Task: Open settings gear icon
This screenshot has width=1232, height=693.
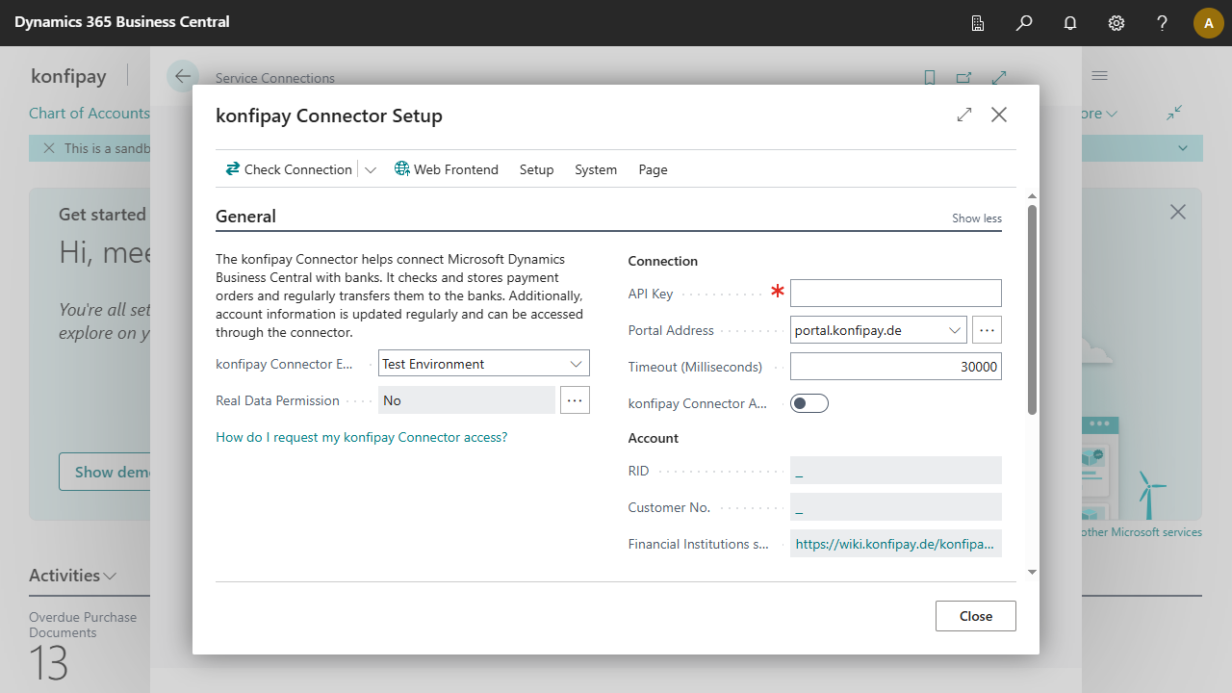Action: (1116, 23)
